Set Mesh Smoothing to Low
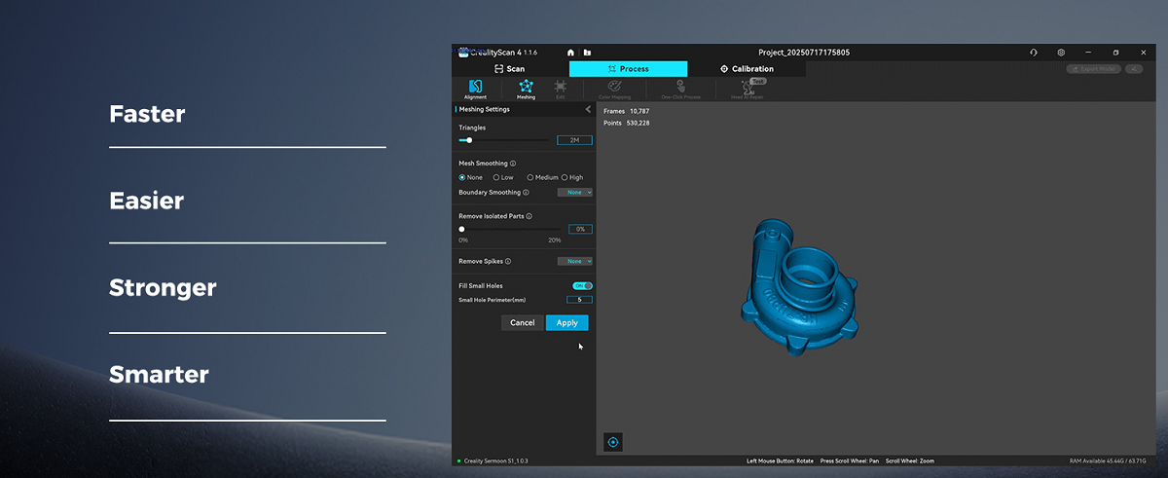 click(496, 177)
